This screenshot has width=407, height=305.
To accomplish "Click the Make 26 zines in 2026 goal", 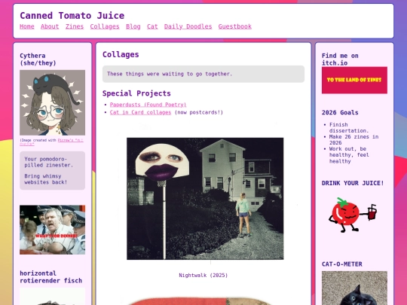I will point(353,140).
